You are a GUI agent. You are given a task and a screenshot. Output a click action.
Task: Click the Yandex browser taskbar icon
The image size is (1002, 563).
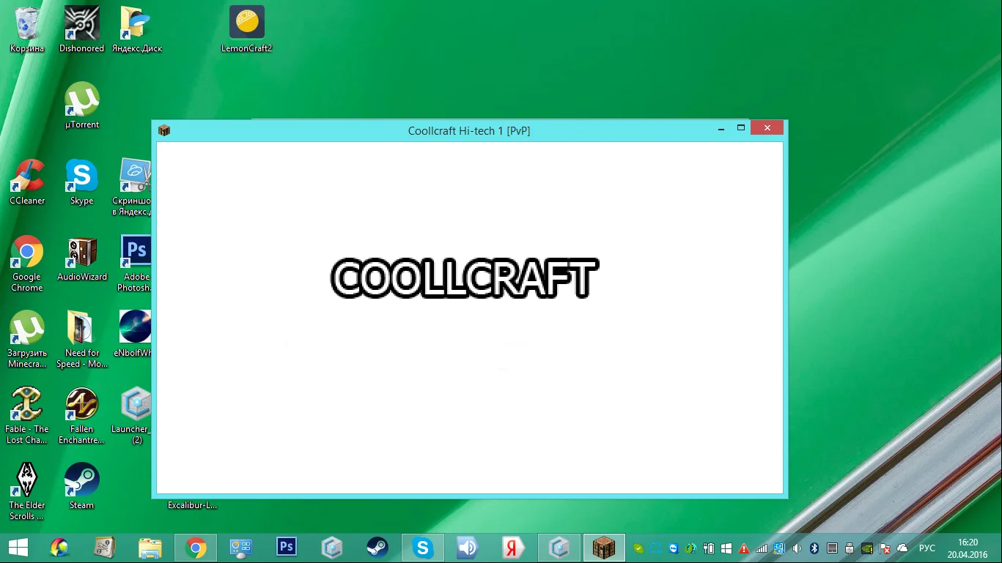pos(513,548)
